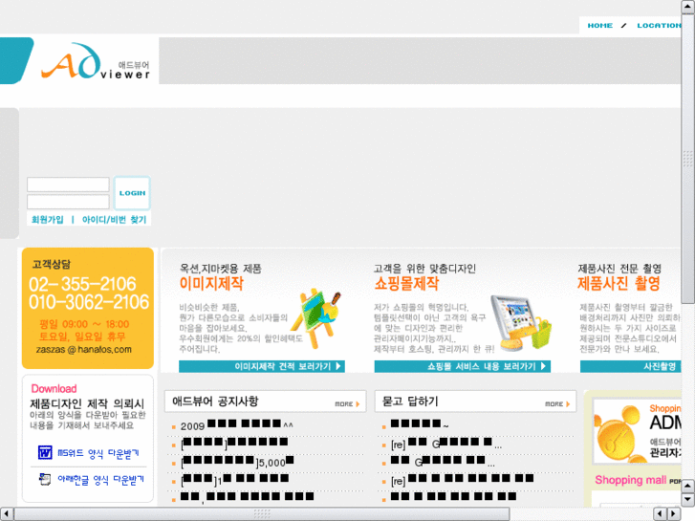Click the vertical scrollbar down arrow
The width and height of the screenshot is (695, 521).
[x=687, y=499]
